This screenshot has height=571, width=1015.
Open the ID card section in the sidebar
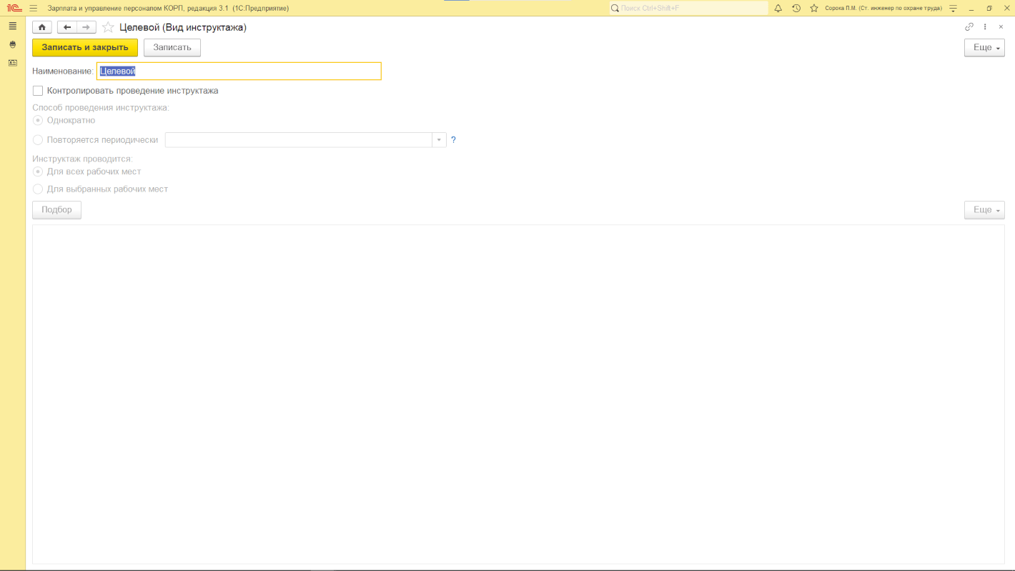coord(13,63)
